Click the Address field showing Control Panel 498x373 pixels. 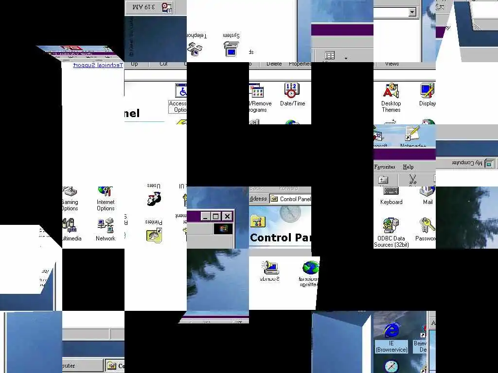pos(290,199)
